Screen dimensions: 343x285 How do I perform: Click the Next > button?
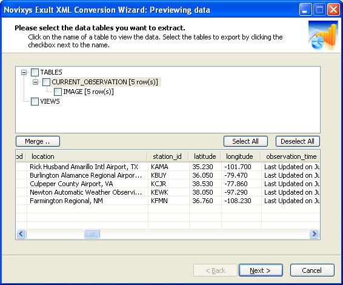[261, 270]
